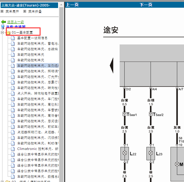Click the A/4 pin label
184x182 pixels.
pos(155,89)
